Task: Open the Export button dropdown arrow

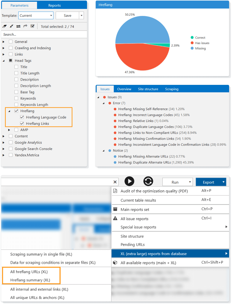Action: [x=223, y=182]
